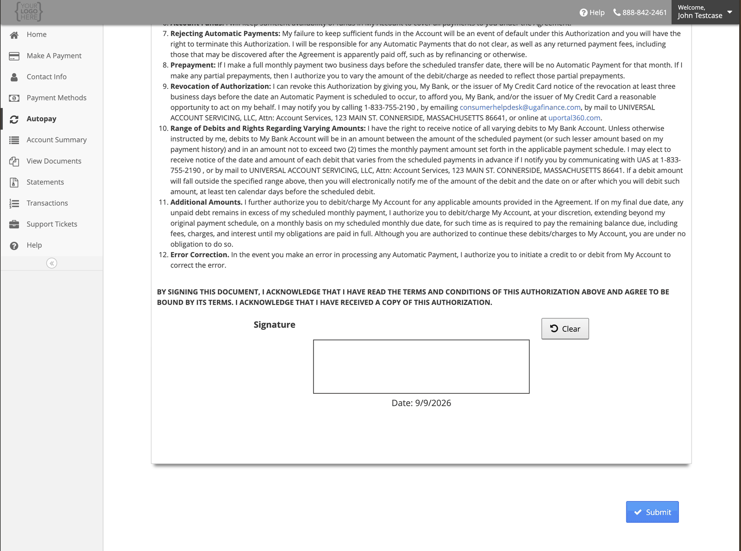Image resolution: width=741 pixels, height=551 pixels.
Task: Click the Your Logo Here logo
Action: coord(29,12)
